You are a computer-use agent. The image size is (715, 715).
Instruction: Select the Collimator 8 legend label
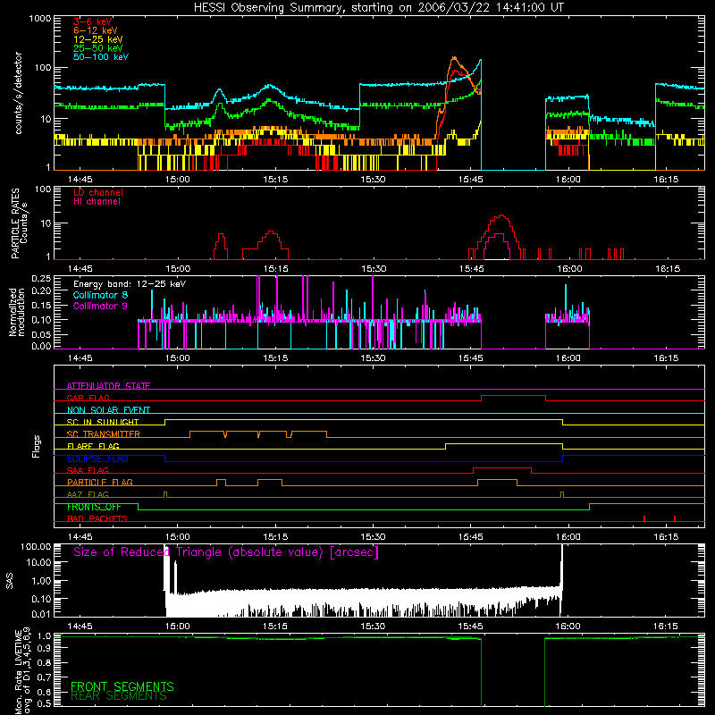pos(100,295)
